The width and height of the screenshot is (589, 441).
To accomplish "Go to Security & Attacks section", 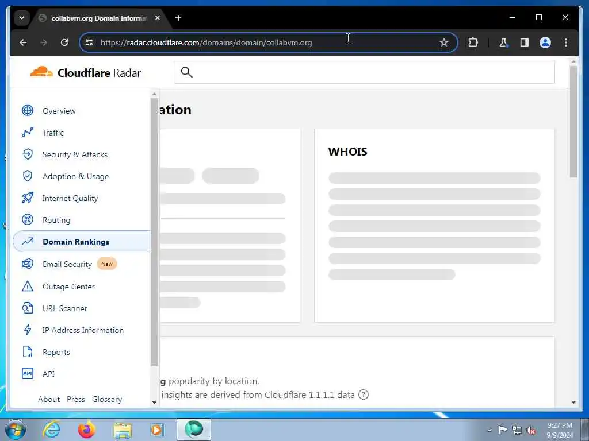I will (x=75, y=154).
